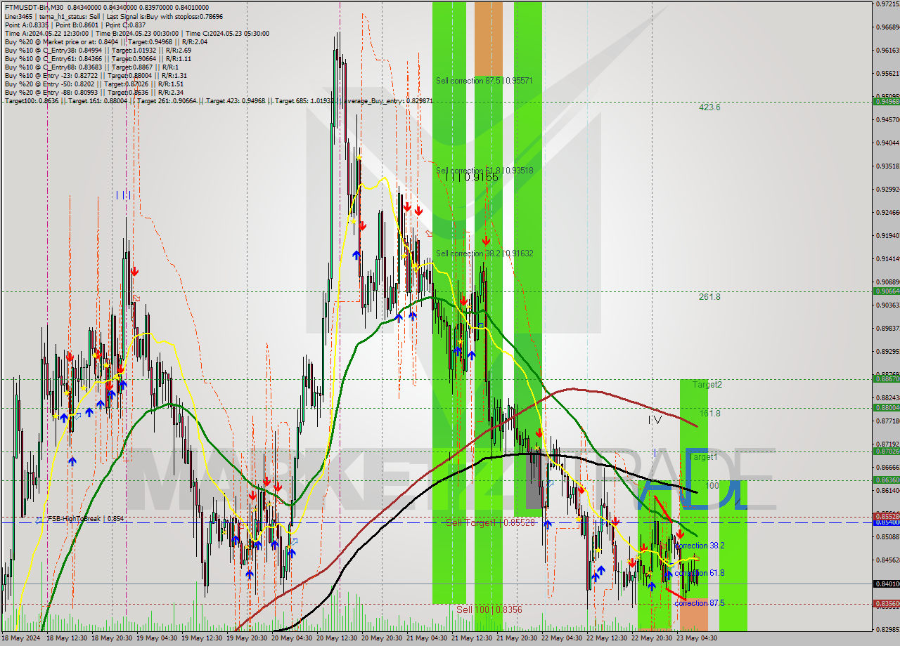Select the 'Sell correction 38.2 | 0.91632' label

pyautogui.click(x=484, y=253)
